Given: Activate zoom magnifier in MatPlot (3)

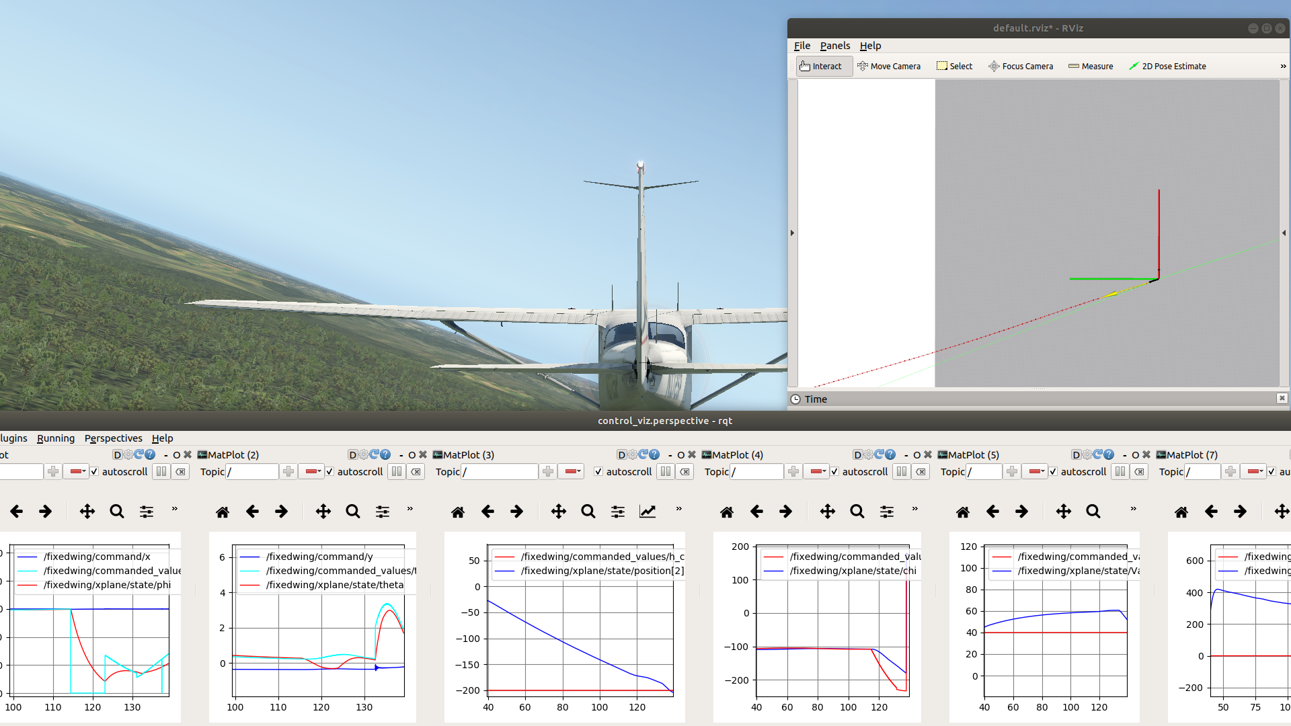Looking at the screenshot, I should [x=588, y=512].
